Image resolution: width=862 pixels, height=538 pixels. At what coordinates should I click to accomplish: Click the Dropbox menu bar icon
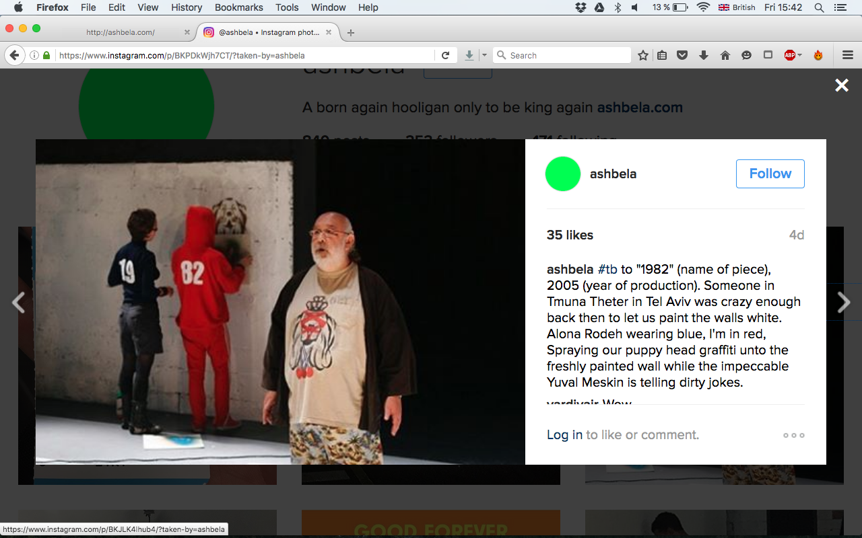[581, 7]
